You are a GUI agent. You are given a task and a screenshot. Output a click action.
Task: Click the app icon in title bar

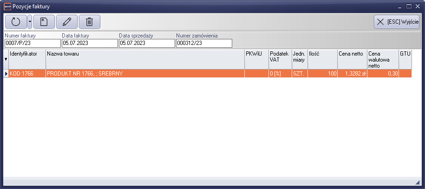tap(7, 6)
